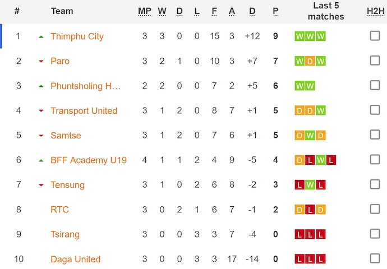
Task: Click Samtse's green W form badge
Action: [x=310, y=136]
